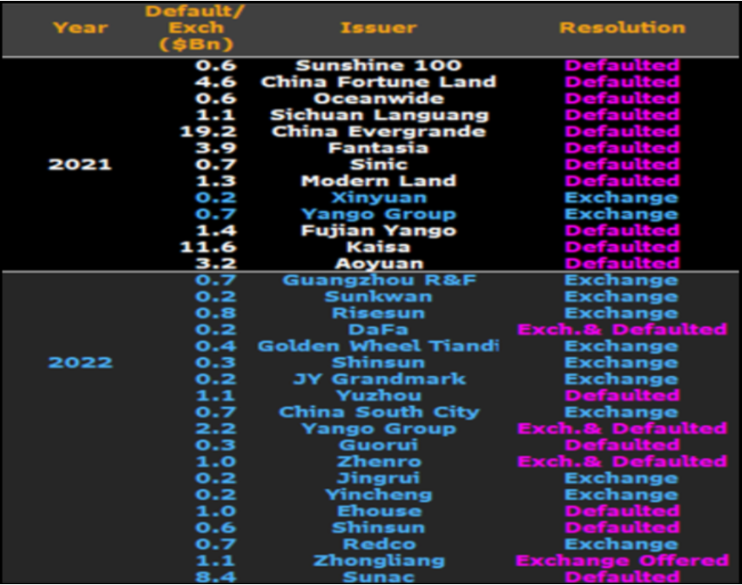The image size is (742, 585).
Task: Click 'Defaulted' in the Sunshine 100 row
Action: tap(623, 65)
